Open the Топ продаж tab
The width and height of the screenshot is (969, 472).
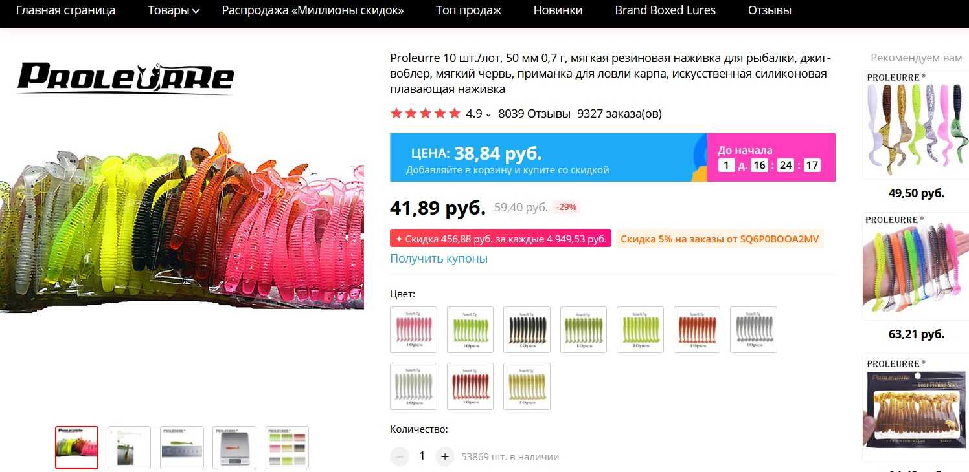468,10
